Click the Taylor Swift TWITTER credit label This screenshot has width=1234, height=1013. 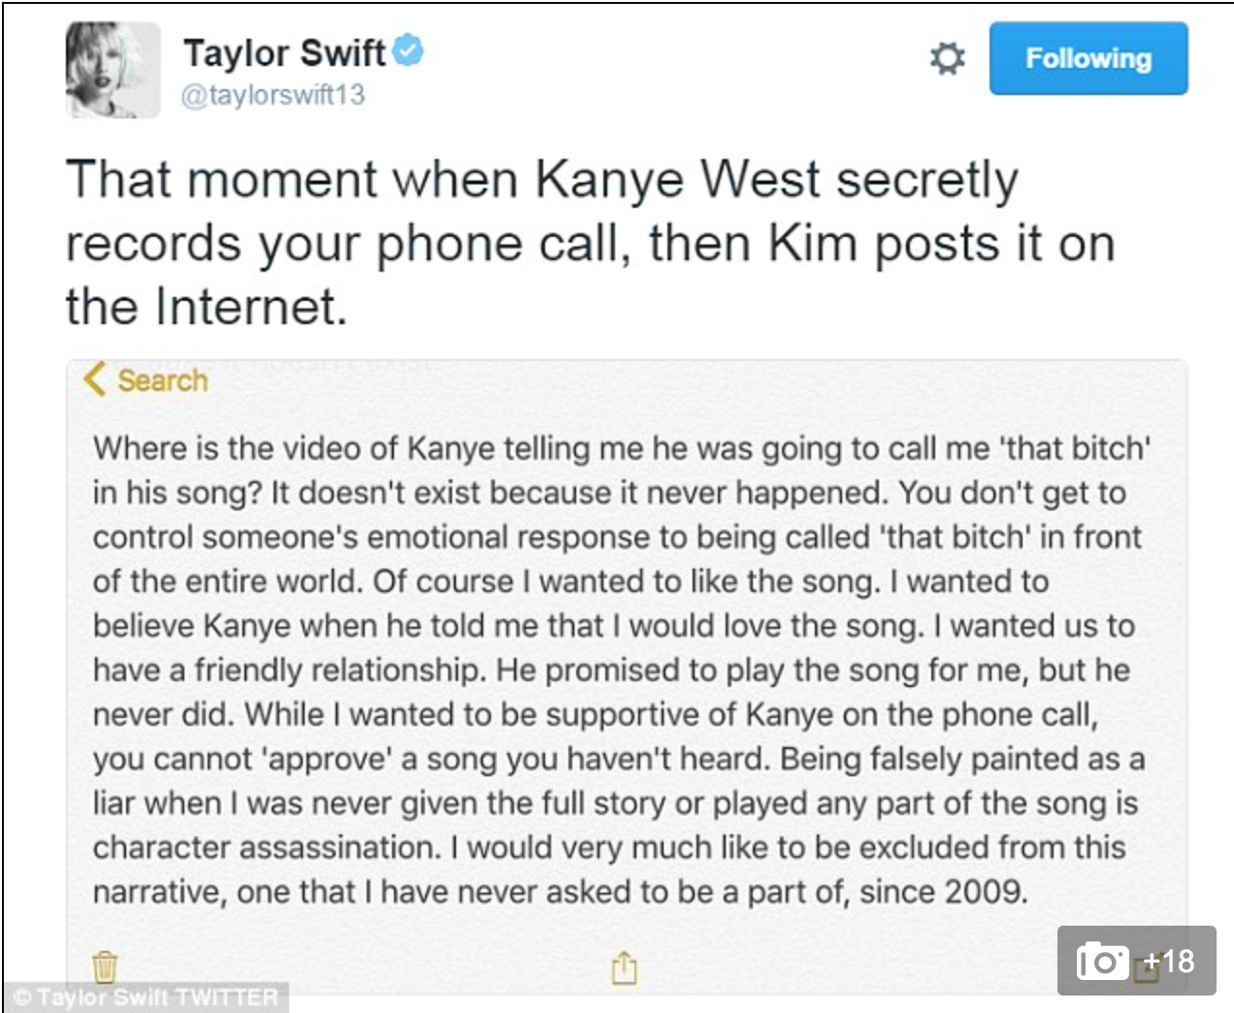click(146, 997)
